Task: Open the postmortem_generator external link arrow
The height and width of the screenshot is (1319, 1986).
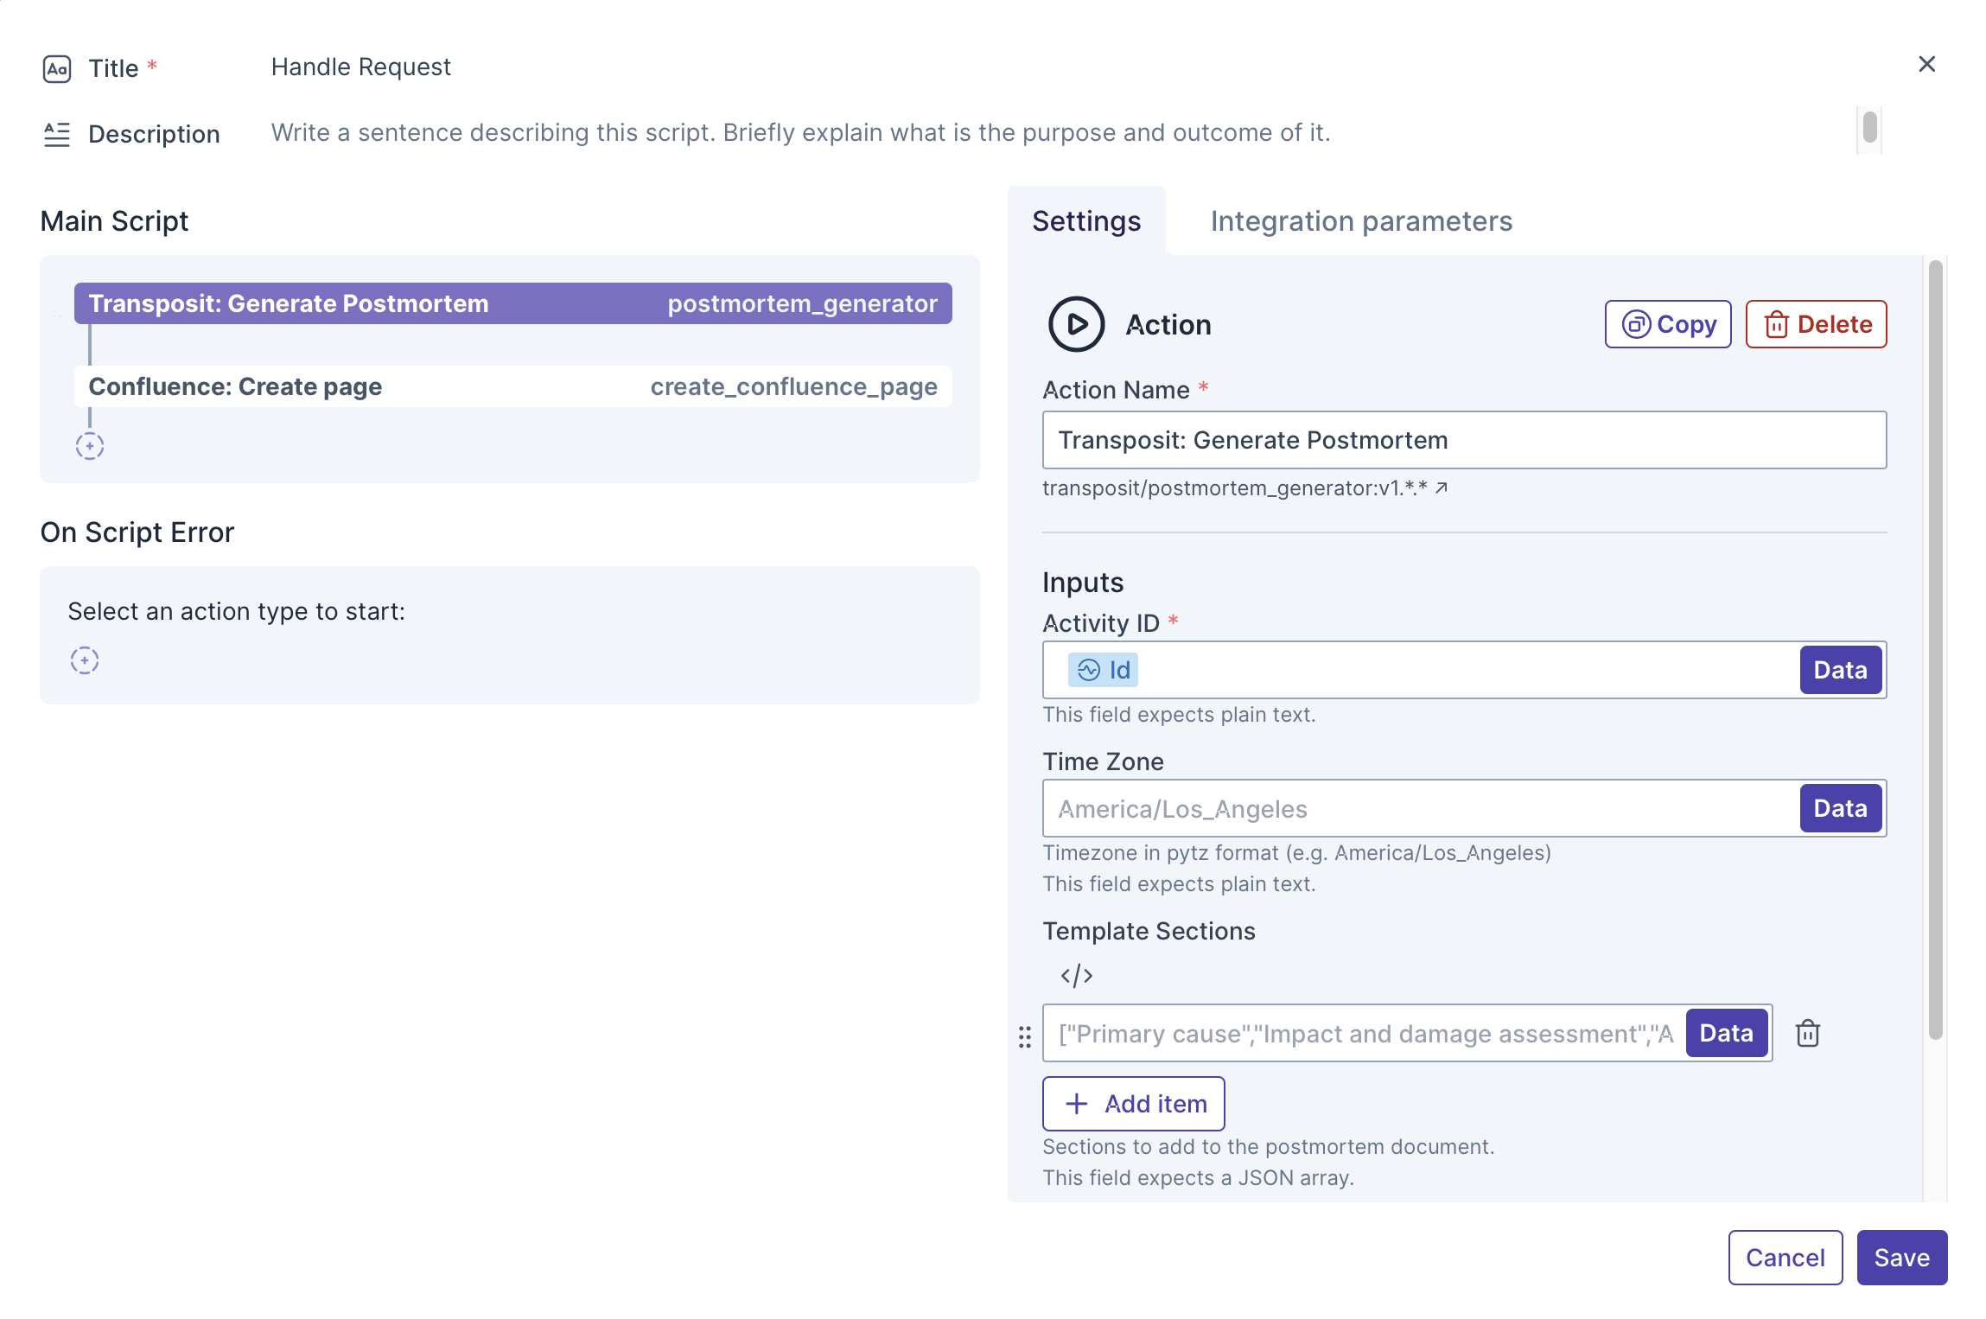Action: pos(1442,488)
